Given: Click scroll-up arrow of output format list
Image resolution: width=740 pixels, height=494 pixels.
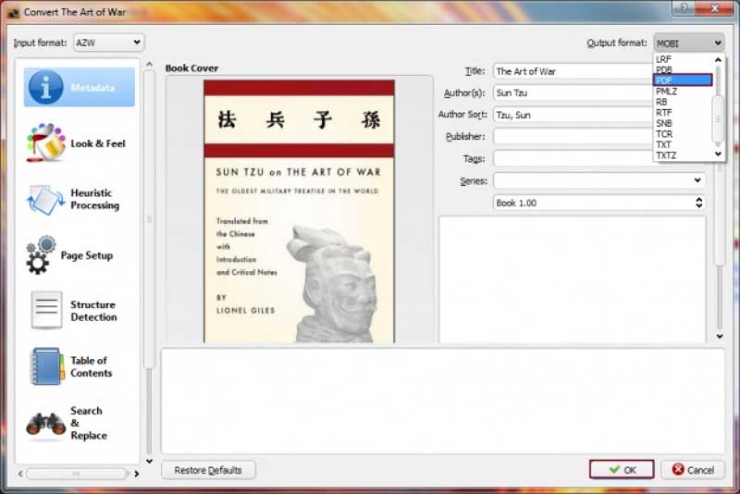Looking at the screenshot, I should [718, 59].
